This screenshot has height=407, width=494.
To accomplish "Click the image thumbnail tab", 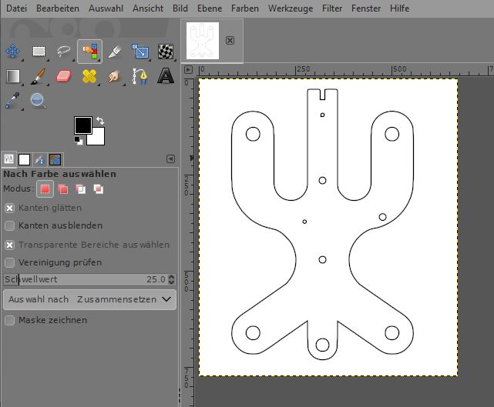I will (x=203, y=41).
